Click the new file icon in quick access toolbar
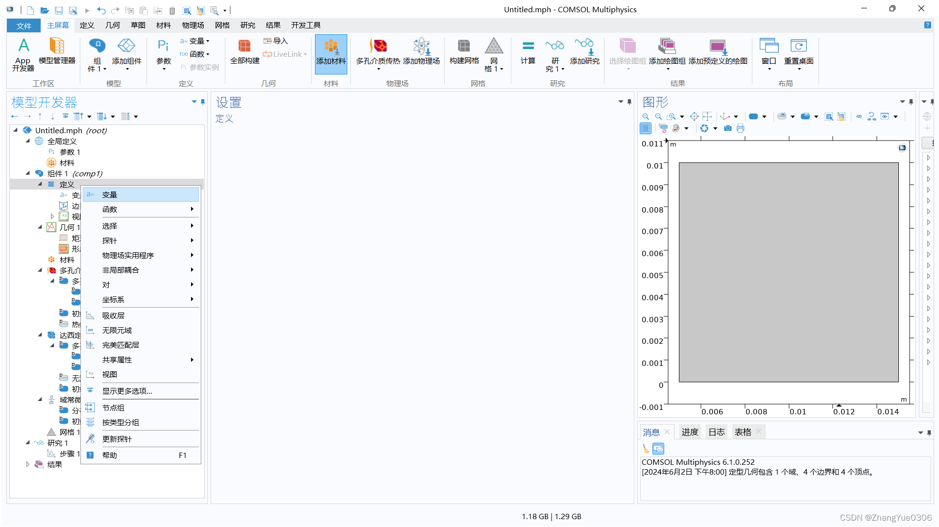The image size is (939, 527). click(30, 10)
